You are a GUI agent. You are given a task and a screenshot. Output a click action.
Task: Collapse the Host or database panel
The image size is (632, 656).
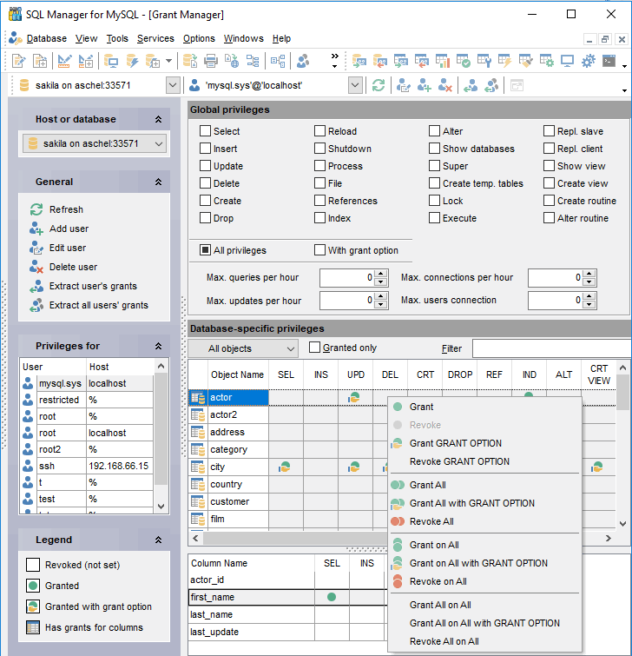coord(158,119)
